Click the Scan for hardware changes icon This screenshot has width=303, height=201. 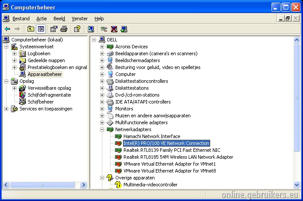click(x=91, y=29)
